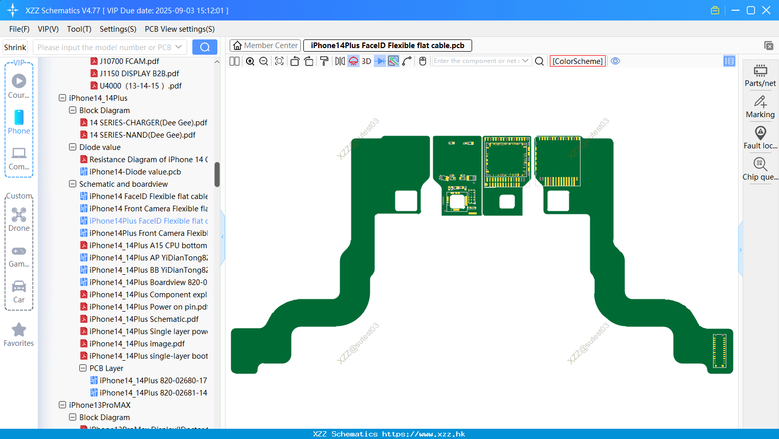
Task: Collapse the PCB Layer folder
Action: tap(83, 368)
